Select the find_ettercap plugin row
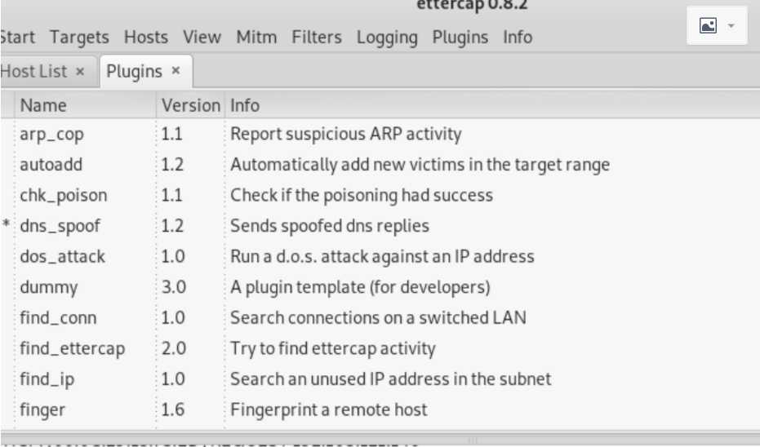 click(x=380, y=348)
